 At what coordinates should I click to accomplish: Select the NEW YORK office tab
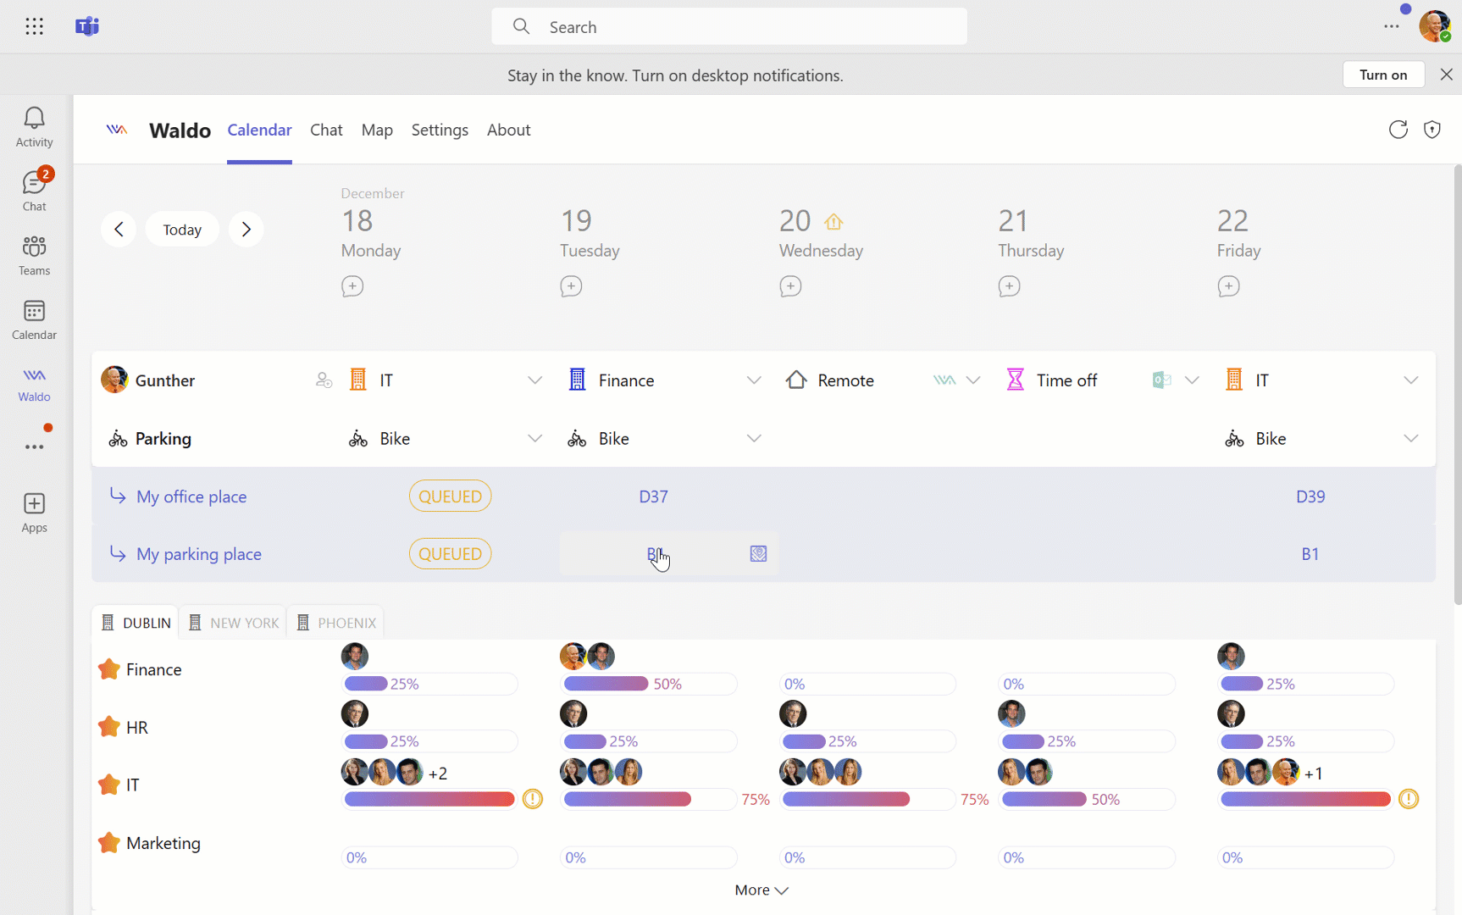click(x=233, y=623)
